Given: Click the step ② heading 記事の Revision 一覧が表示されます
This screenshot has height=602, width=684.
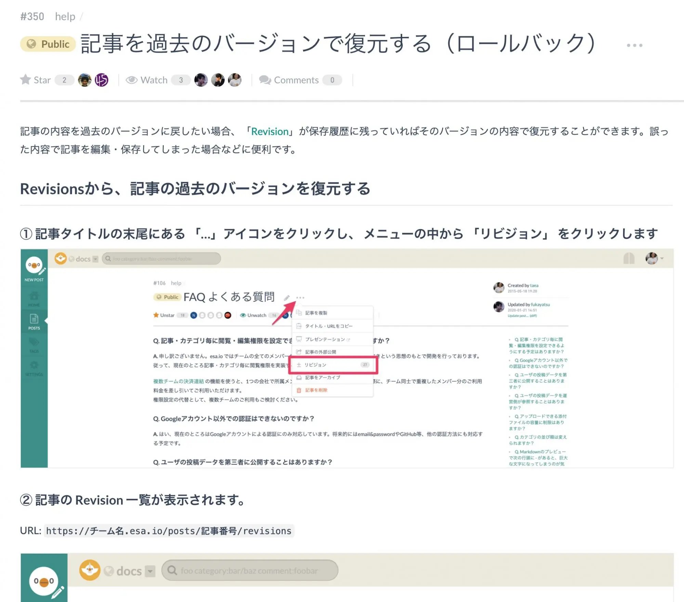Looking at the screenshot, I should click(133, 500).
